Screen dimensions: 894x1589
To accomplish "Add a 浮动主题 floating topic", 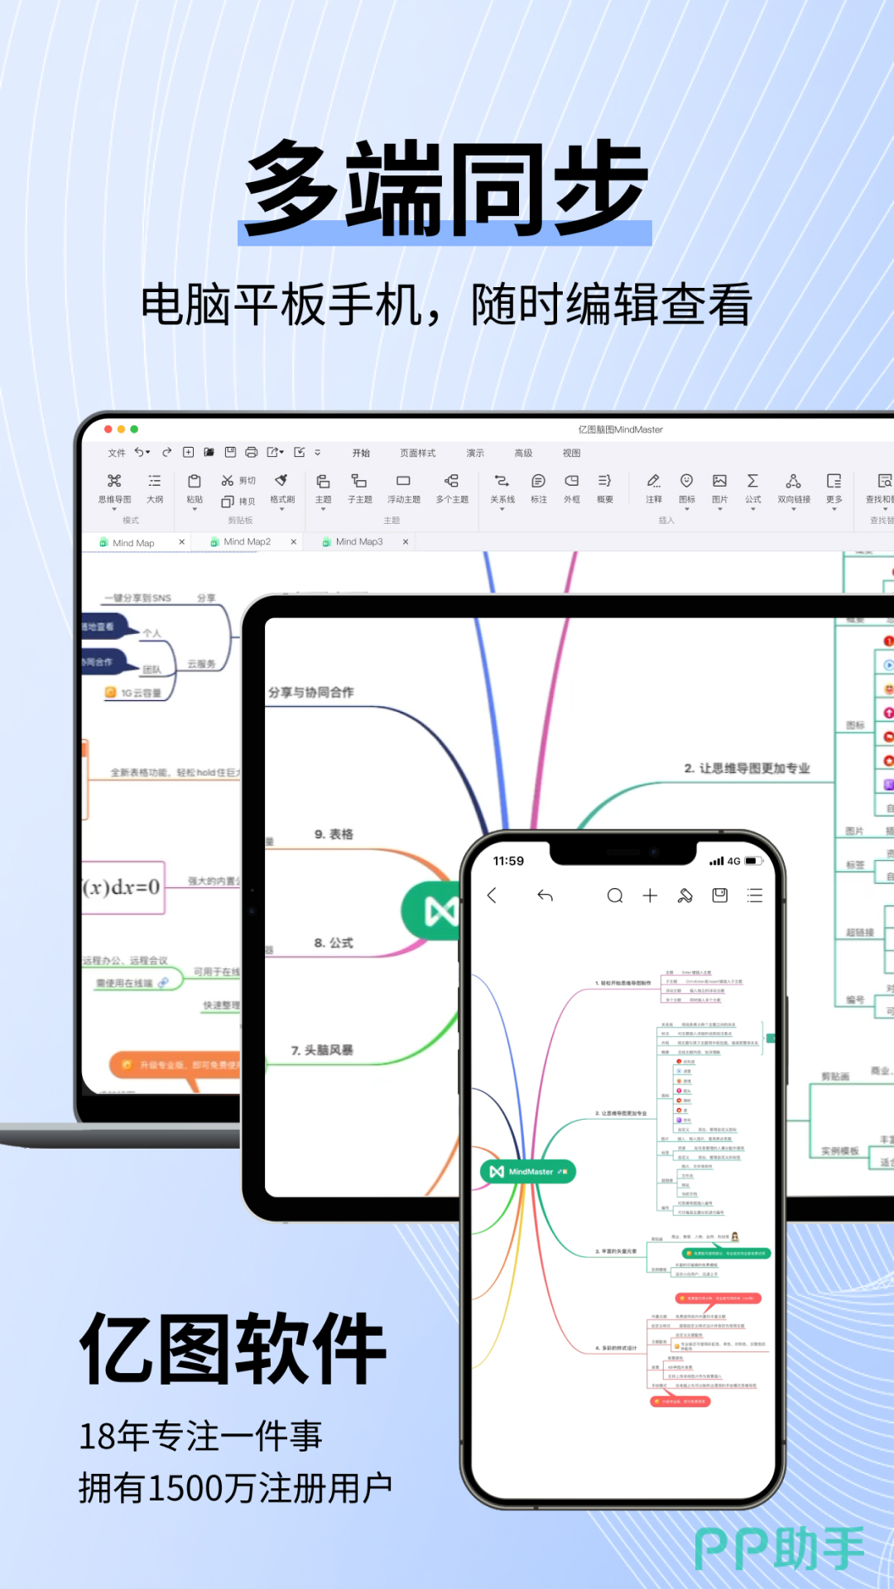I will [x=403, y=482].
